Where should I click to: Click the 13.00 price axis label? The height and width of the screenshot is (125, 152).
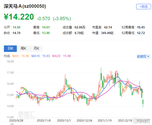click(x=10, y=117)
